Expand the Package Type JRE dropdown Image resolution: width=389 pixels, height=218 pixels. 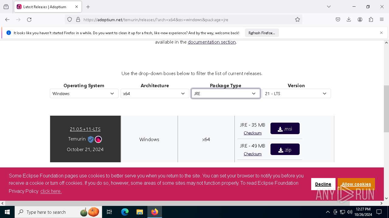[226, 94]
